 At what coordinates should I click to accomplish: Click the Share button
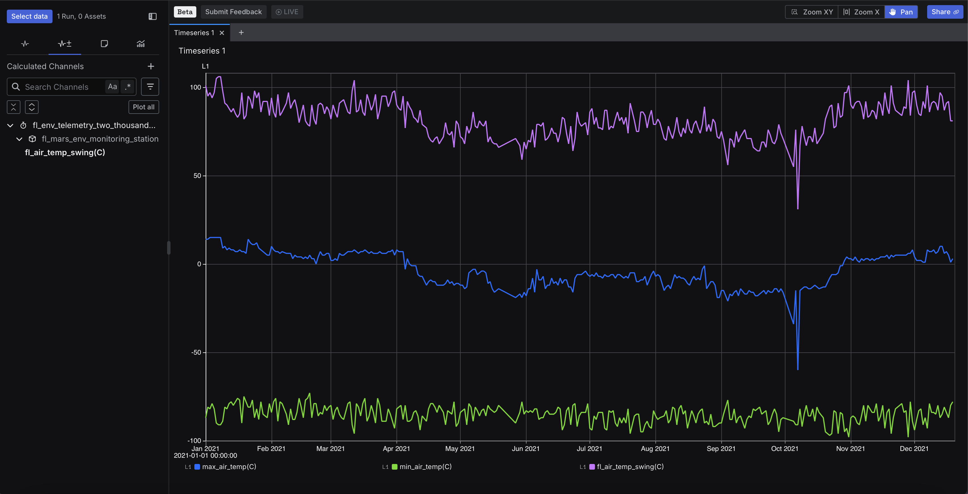pyautogui.click(x=944, y=12)
